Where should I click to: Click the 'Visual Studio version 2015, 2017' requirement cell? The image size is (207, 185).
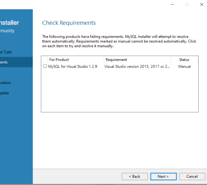click(137, 67)
